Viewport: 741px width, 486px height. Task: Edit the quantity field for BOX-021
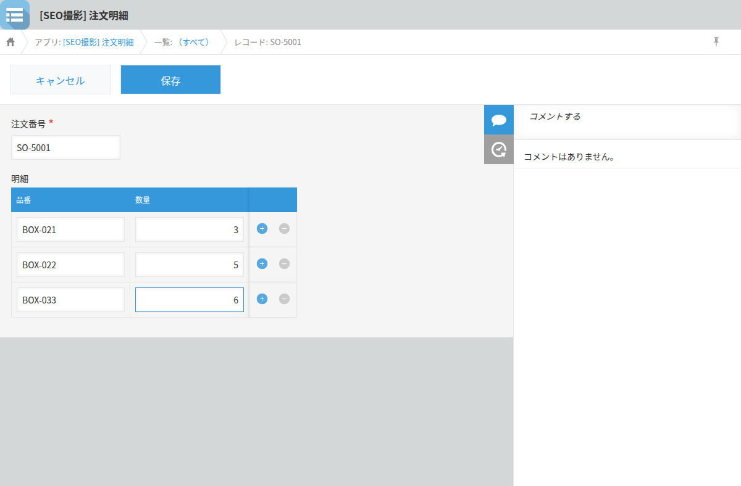190,229
